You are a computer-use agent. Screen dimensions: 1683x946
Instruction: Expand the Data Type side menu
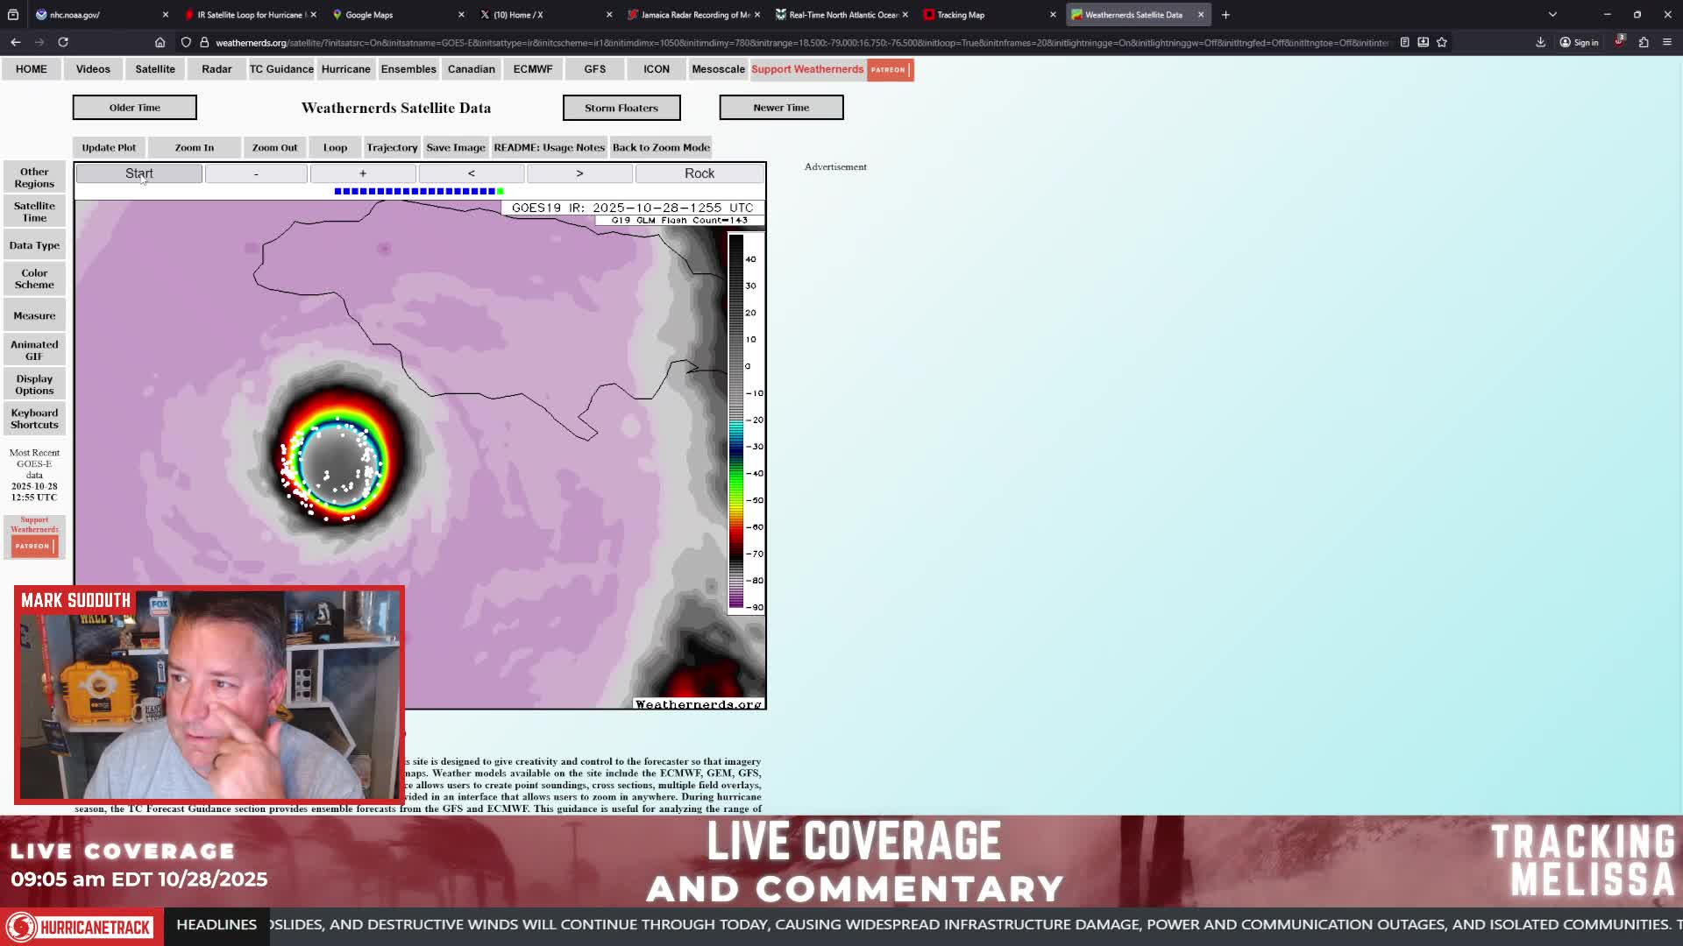[34, 245]
